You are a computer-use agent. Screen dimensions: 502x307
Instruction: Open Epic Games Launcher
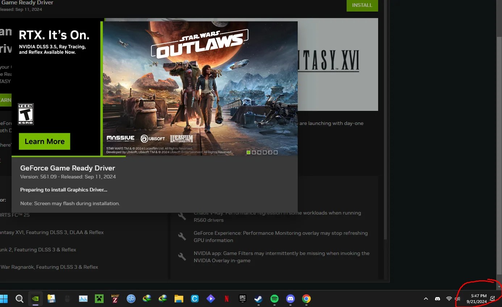[x=243, y=299]
